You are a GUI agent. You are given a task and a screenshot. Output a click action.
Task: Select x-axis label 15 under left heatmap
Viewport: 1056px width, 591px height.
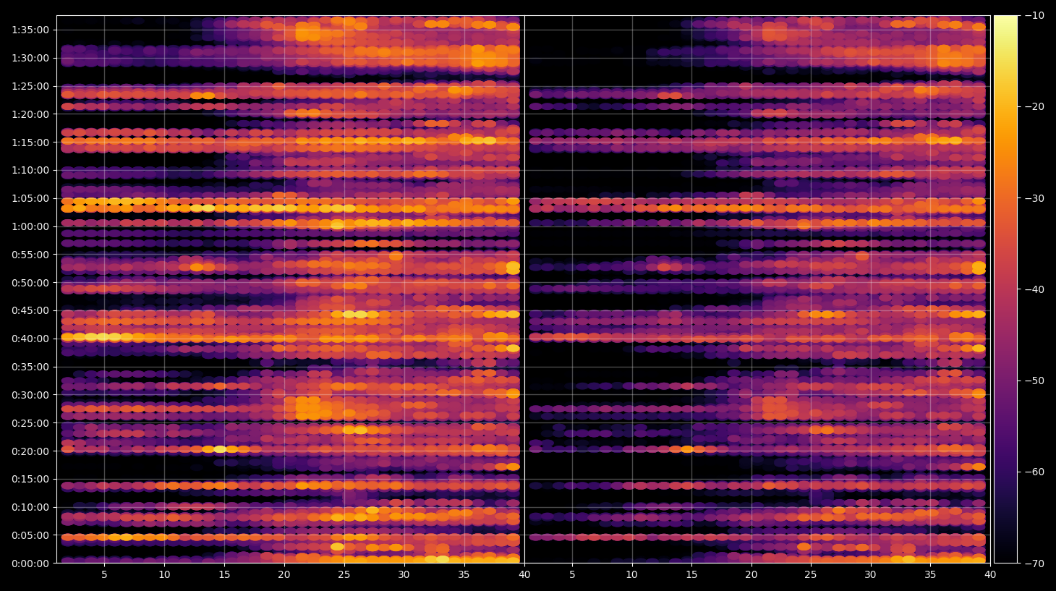click(x=224, y=574)
